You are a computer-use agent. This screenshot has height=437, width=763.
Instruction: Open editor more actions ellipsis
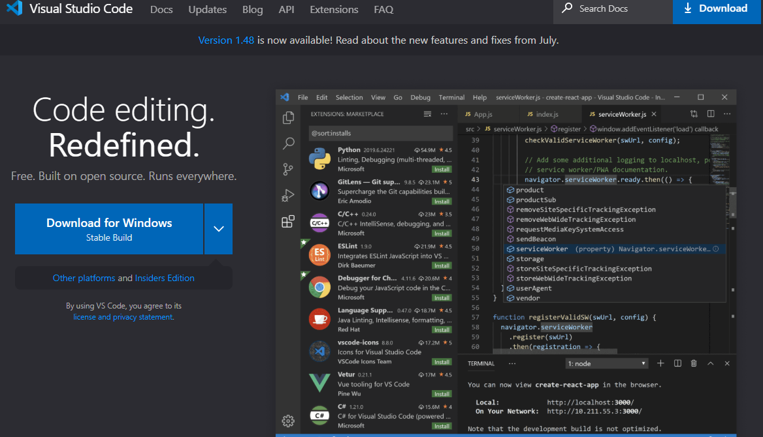click(x=727, y=113)
